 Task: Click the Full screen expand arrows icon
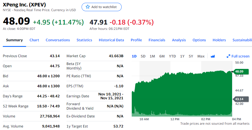coord(228,56)
